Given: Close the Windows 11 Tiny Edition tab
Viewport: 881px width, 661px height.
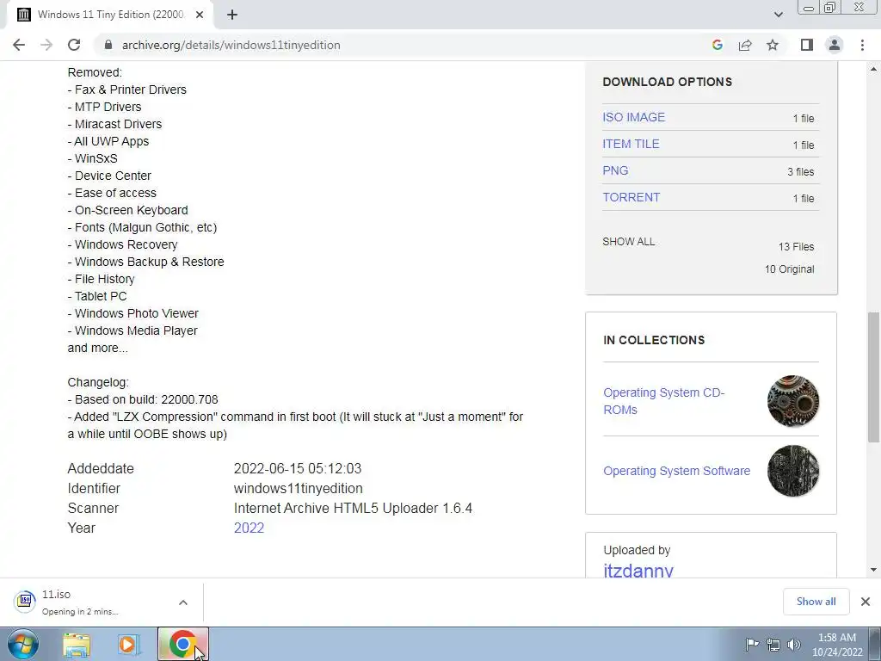Looking at the screenshot, I should coord(200,15).
